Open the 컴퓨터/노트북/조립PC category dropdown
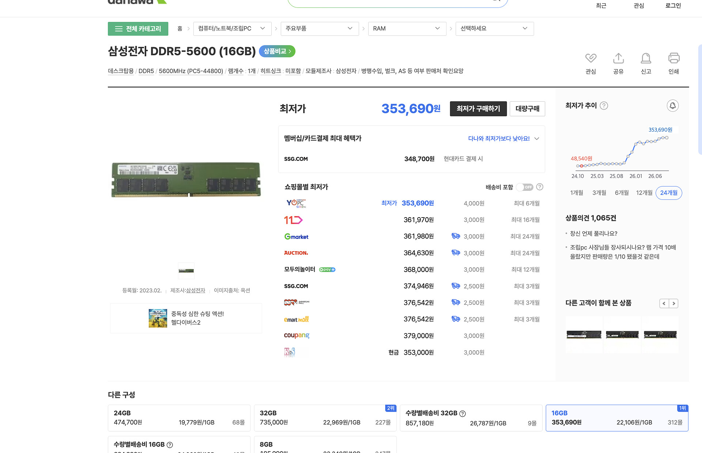 click(x=232, y=29)
